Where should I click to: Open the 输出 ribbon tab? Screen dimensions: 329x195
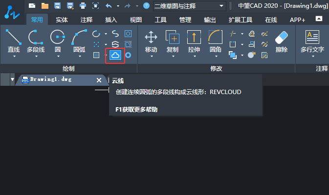(x=210, y=19)
